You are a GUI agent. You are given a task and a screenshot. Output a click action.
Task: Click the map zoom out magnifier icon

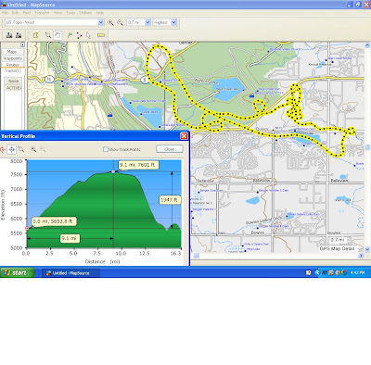pos(120,22)
